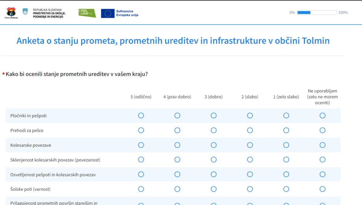Screen dimensions: 362x205
Task: Rate Sklenjenost kolesarskih povezav 1 (zelo slabo)
Action: coord(286,159)
